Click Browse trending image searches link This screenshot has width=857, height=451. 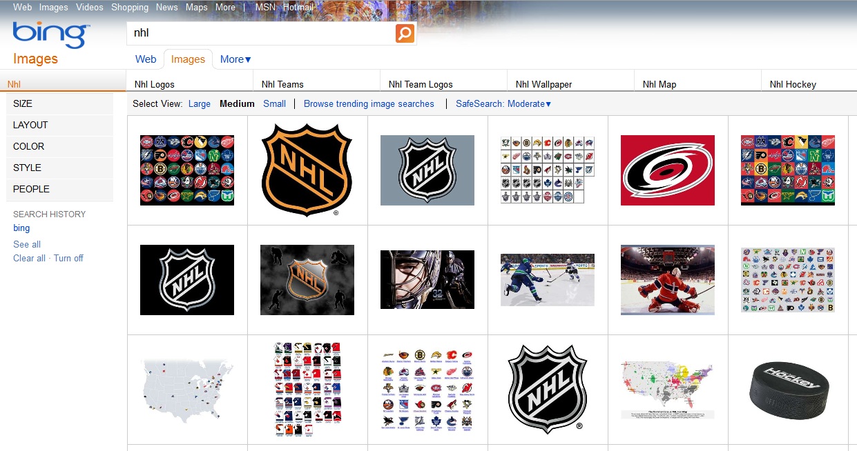(369, 104)
